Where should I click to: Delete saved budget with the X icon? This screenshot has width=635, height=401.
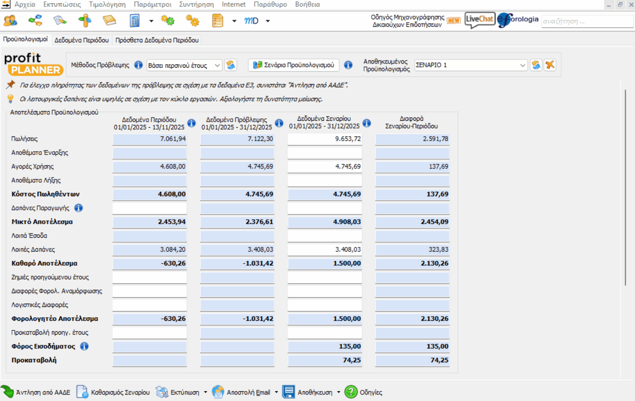[550, 65]
